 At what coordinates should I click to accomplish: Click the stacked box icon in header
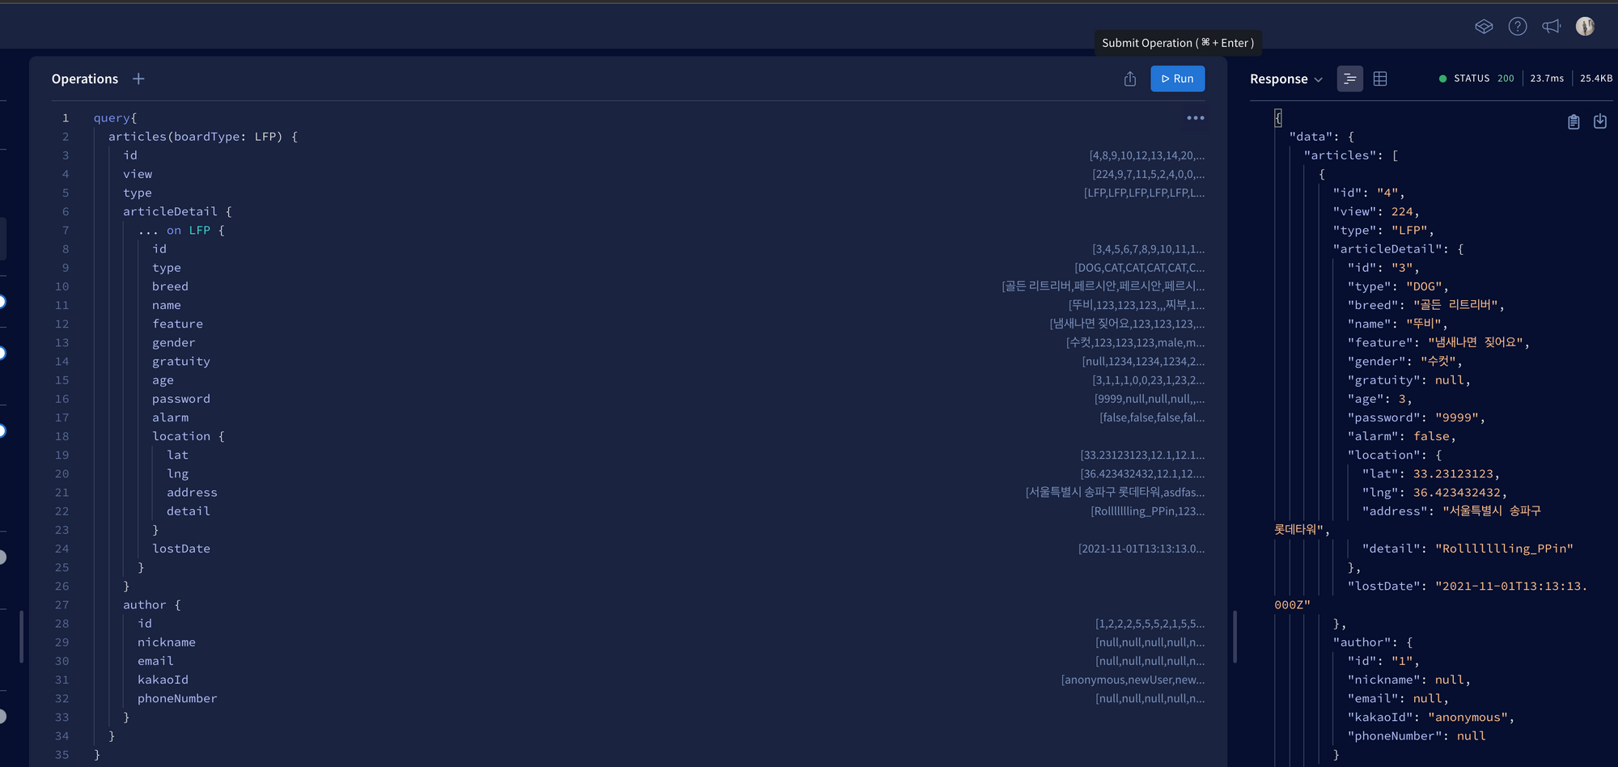pos(1484,27)
